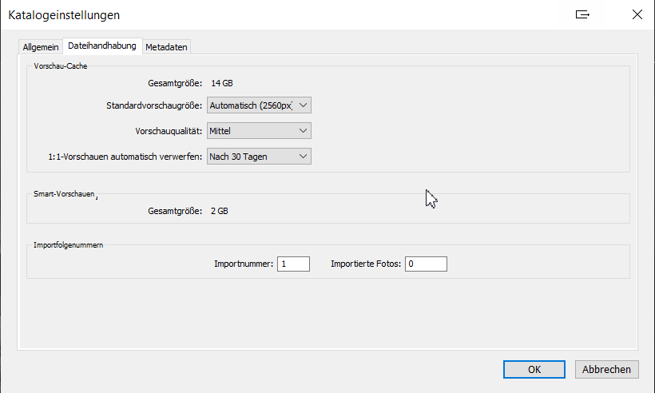Screen dimensions: 655x393
Task: Click into the Importierte Fotos field
Action: pos(426,264)
